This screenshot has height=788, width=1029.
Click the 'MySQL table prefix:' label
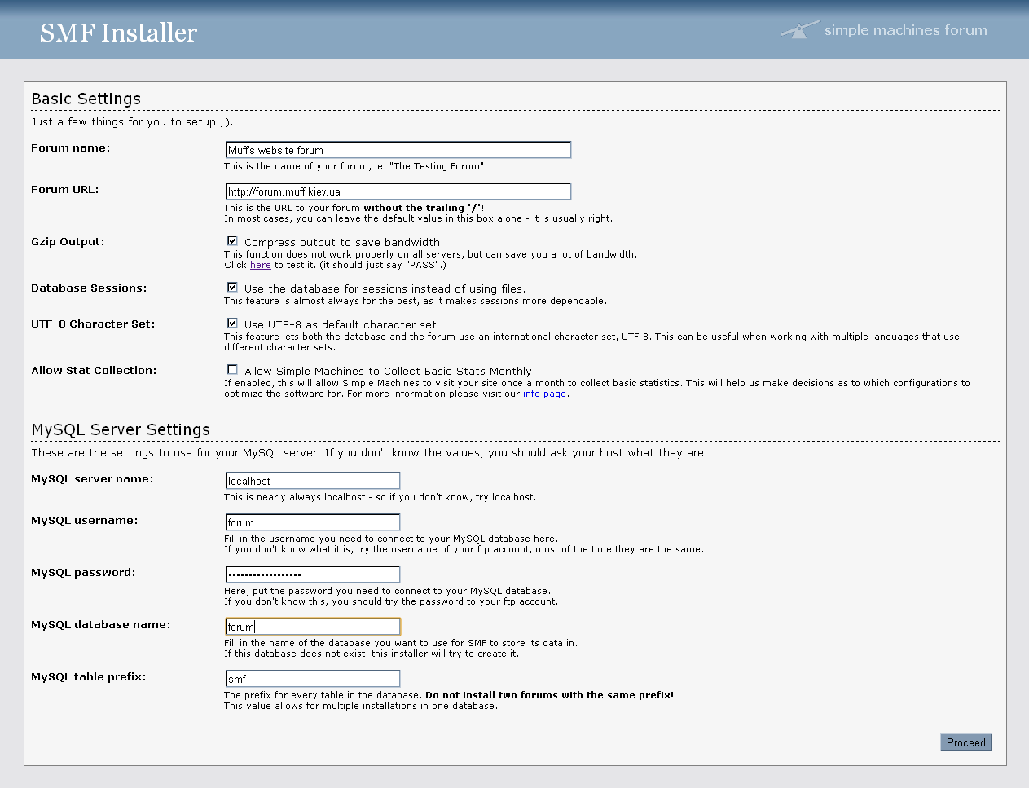tap(88, 677)
